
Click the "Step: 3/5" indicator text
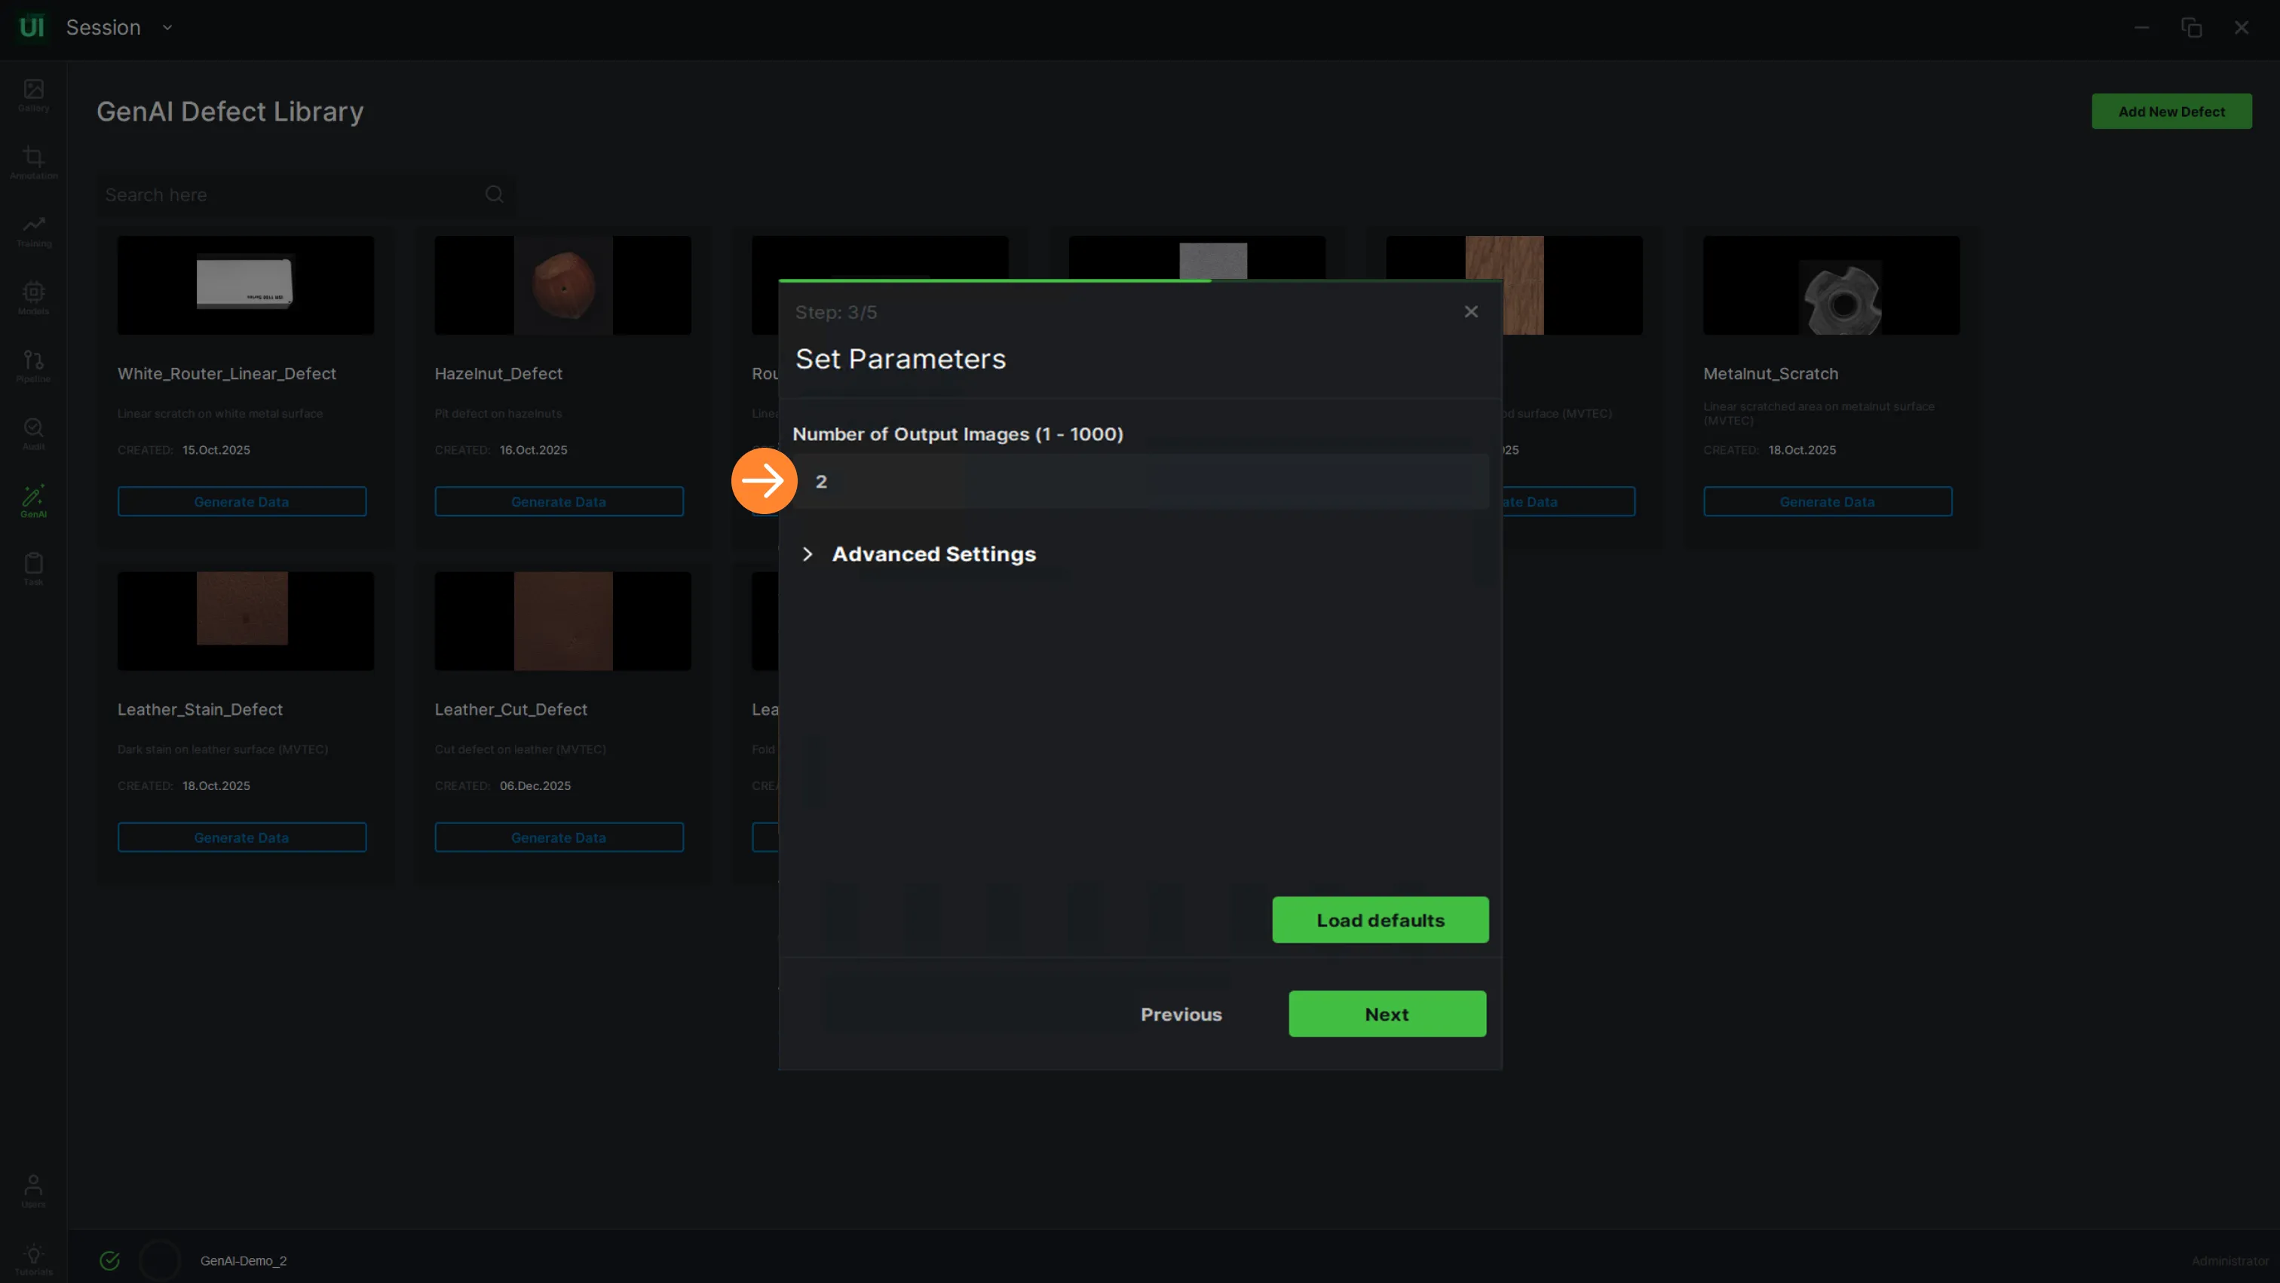[835, 312]
